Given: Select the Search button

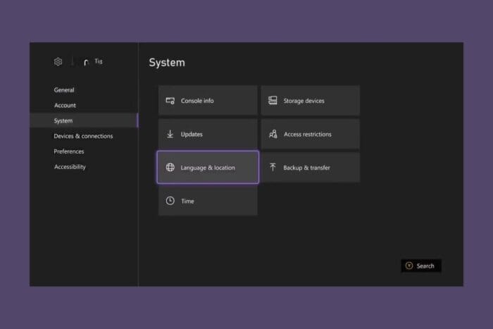Looking at the screenshot, I should 421,266.
